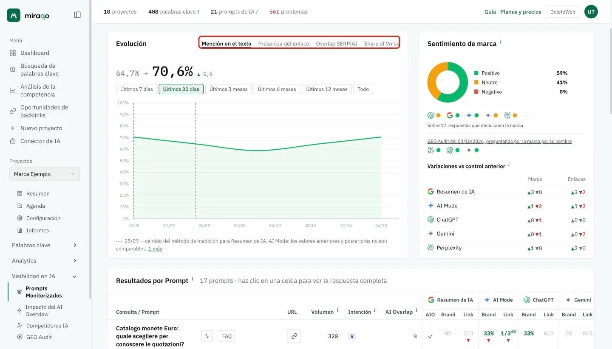The height and width of the screenshot is (349, 612).
Task: Click the activity pulse icon in the Catalogo monete row
Action: [207, 336]
